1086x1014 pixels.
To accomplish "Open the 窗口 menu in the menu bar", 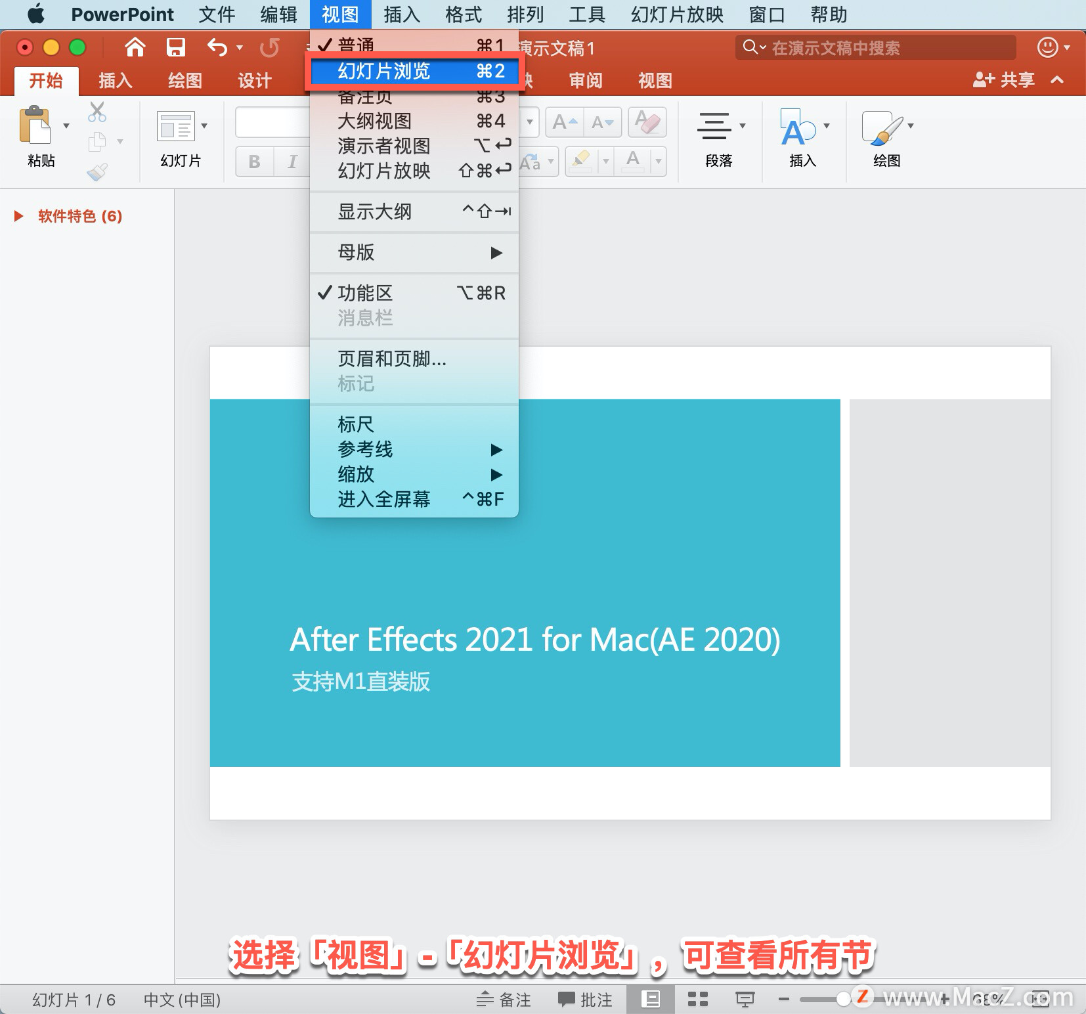I will click(x=767, y=14).
